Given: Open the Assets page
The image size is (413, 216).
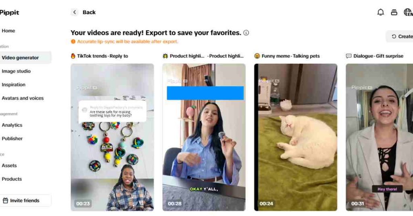Looking at the screenshot, I should pyautogui.click(x=9, y=166).
